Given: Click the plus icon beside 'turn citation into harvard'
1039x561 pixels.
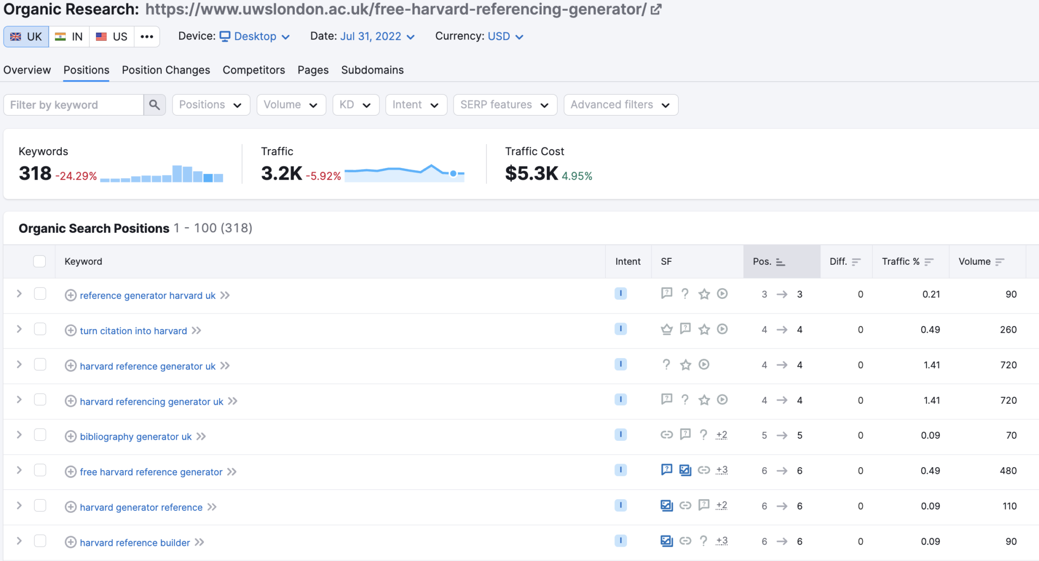Looking at the screenshot, I should pyautogui.click(x=71, y=331).
